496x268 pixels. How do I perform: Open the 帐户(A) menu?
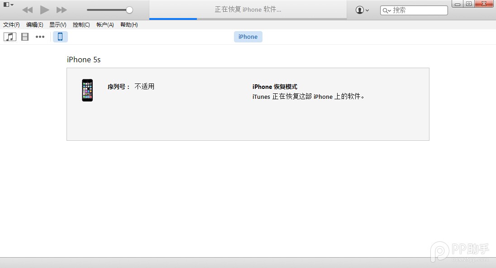pos(105,25)
